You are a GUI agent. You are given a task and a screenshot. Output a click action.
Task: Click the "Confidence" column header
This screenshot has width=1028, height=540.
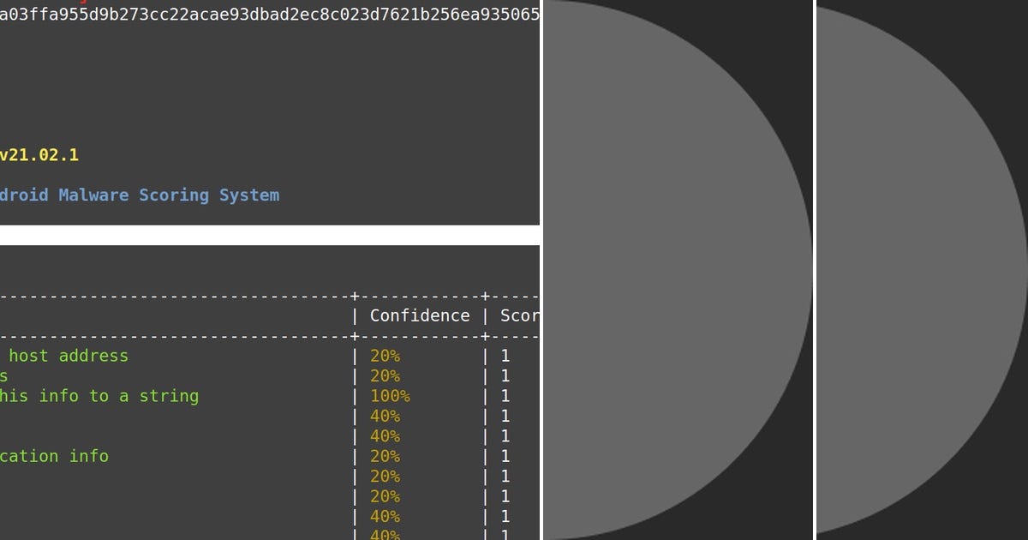pyautogui.click(x=420, y=315)
